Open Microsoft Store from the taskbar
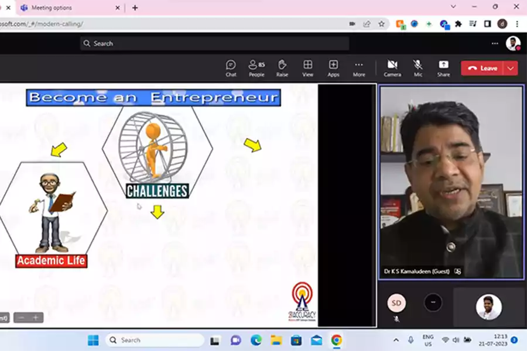 coord(296,340)
